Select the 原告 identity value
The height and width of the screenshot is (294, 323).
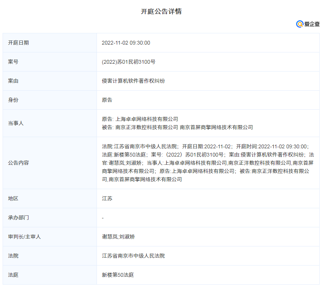point(107,100)
